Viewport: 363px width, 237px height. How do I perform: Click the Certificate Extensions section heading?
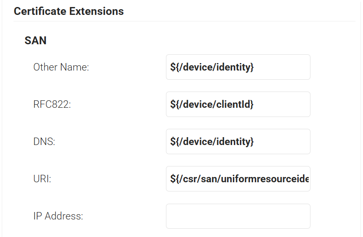[x=69, y=11]
